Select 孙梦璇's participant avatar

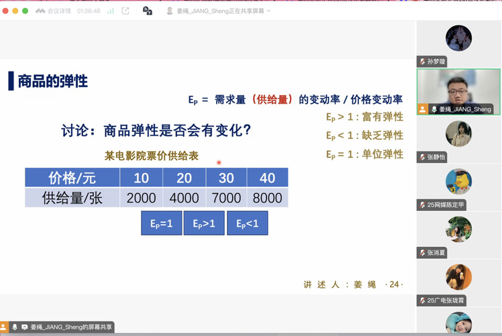coord(458,39)
